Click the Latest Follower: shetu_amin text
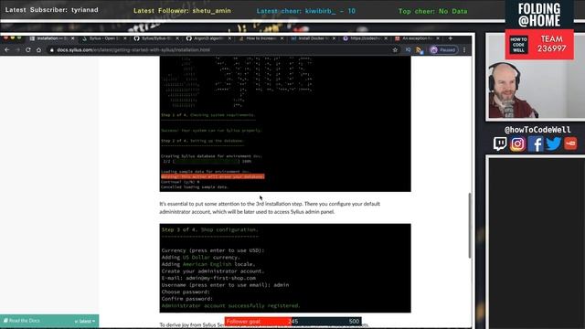Viewport: 585px width, 329px height. pos(182,11)
